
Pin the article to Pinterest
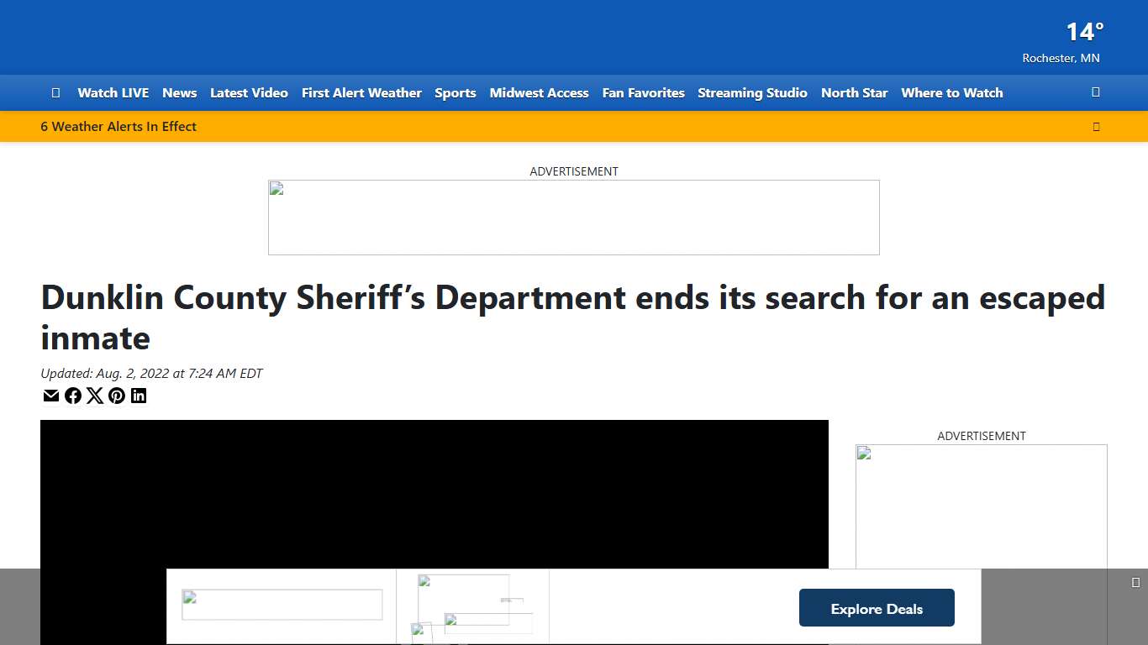point(117,396)
